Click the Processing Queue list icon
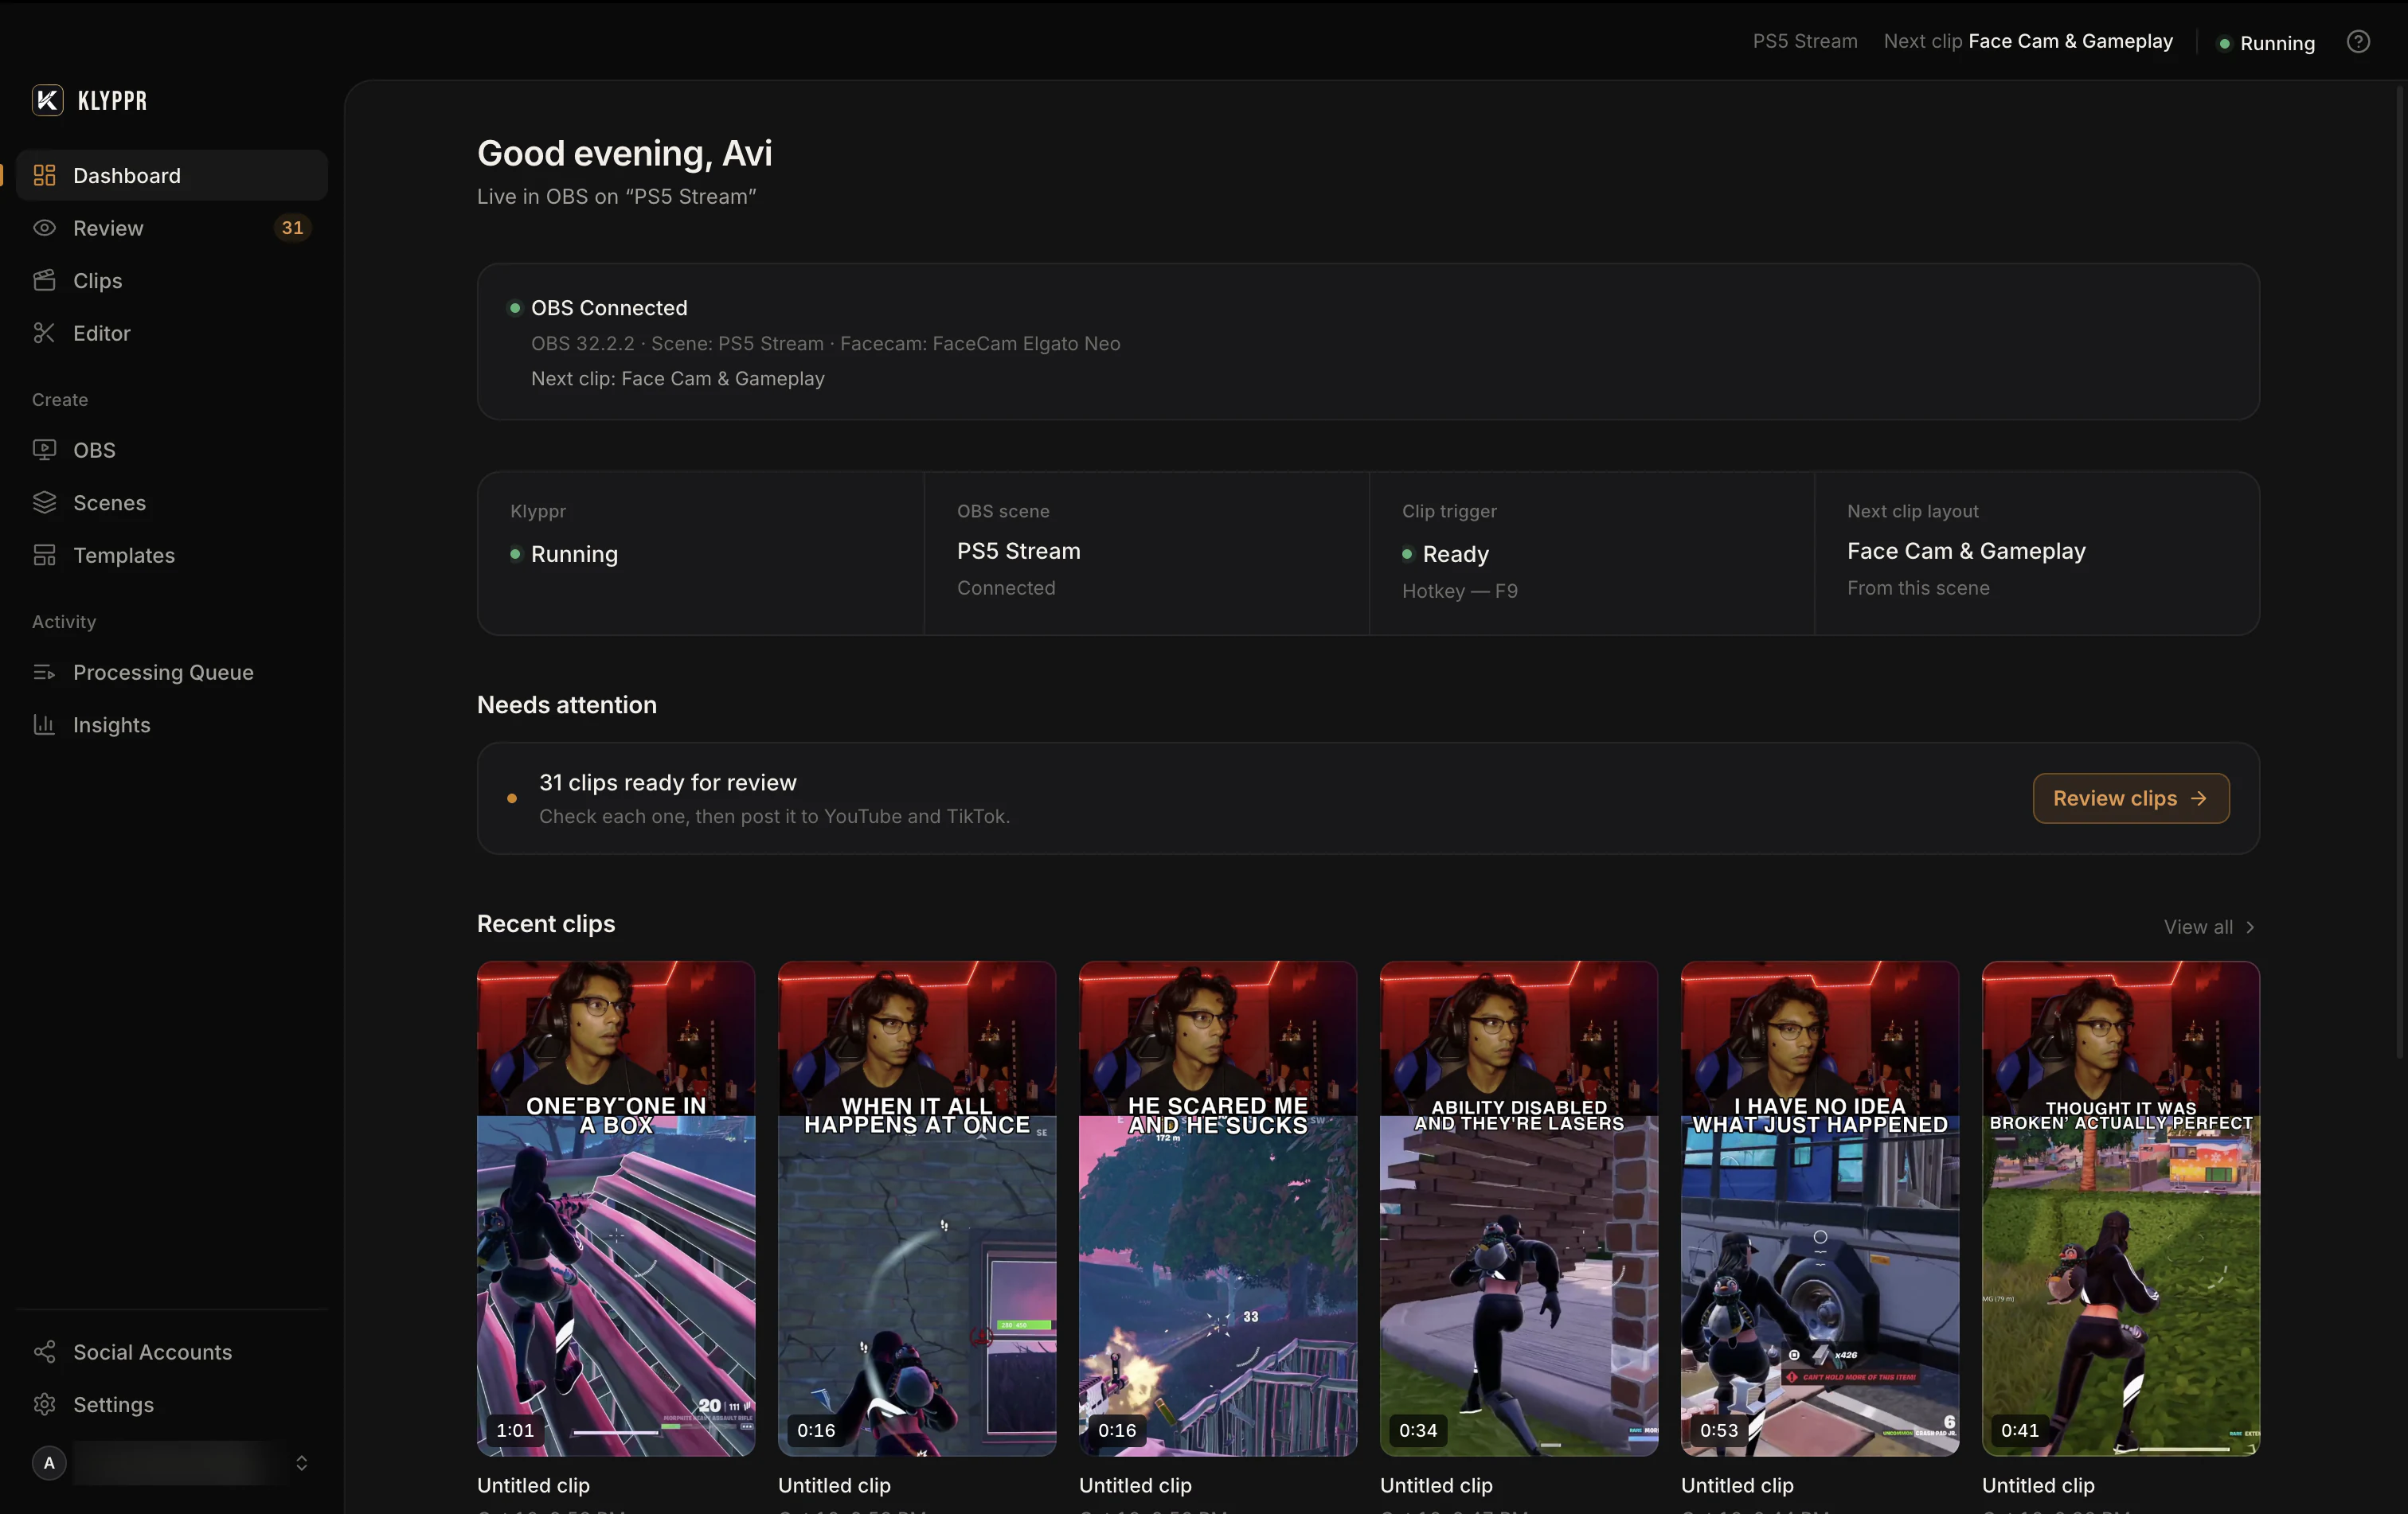The height and width of the screenshot is (1514, 2408). pyautogui.click(x=44, y=673)
